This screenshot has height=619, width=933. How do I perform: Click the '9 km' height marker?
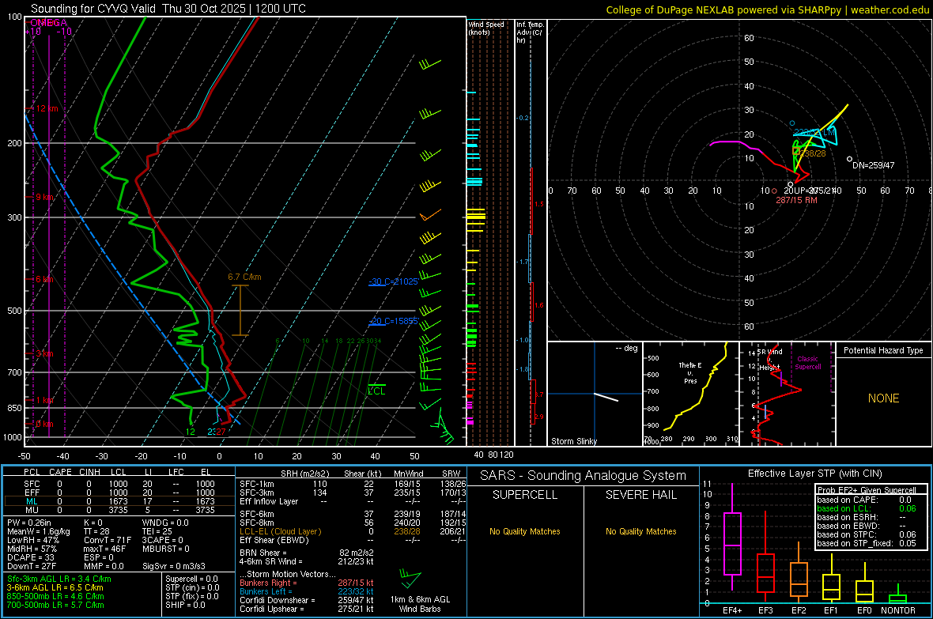(x=44, y=196)
